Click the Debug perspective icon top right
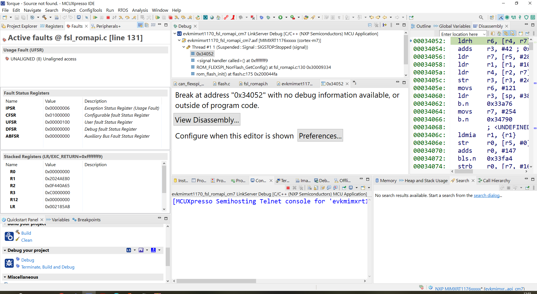 (501, 17)
